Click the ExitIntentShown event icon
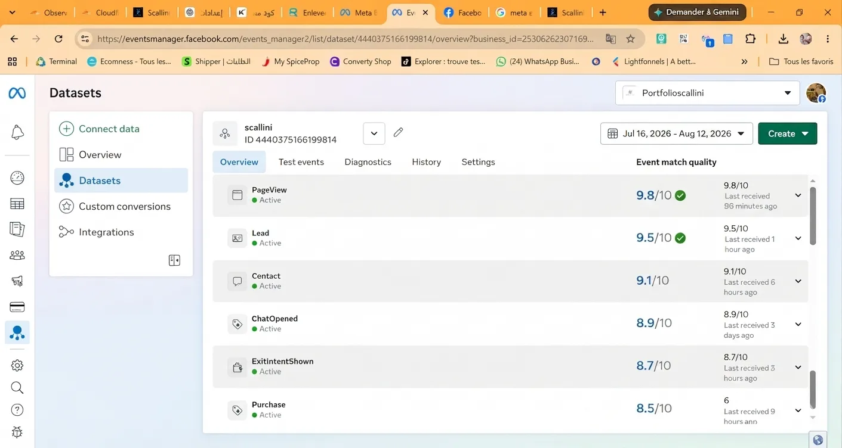 point(237,366)
